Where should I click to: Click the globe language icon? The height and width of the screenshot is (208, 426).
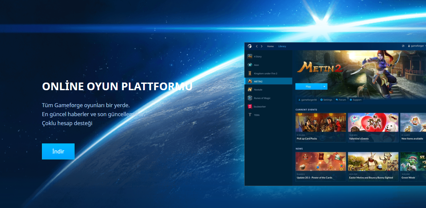pos(403,46)
